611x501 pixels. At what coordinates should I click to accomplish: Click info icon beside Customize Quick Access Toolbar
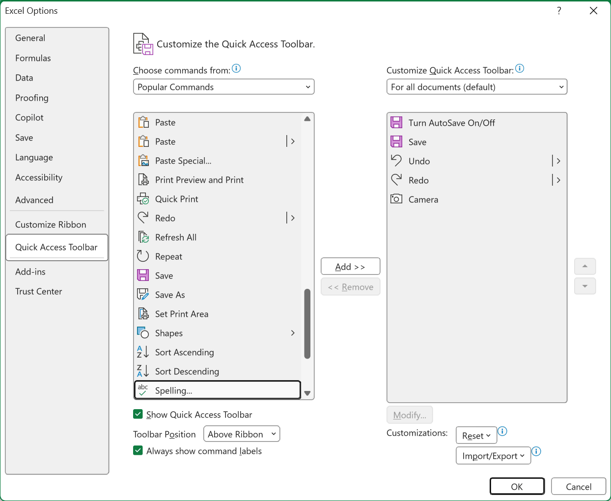click(520, 68)
